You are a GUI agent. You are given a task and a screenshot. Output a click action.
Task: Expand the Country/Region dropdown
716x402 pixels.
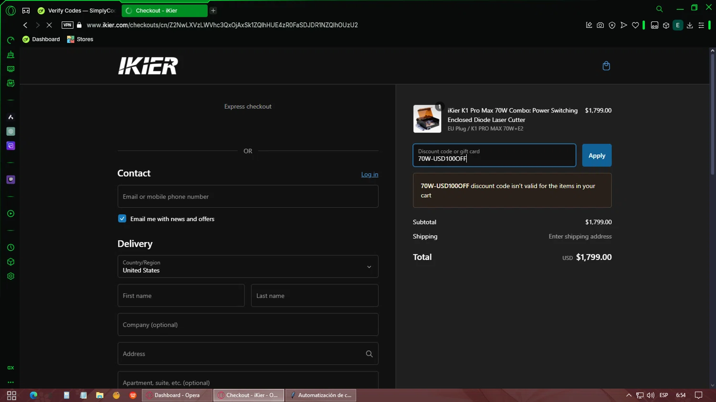coord(248,266)
